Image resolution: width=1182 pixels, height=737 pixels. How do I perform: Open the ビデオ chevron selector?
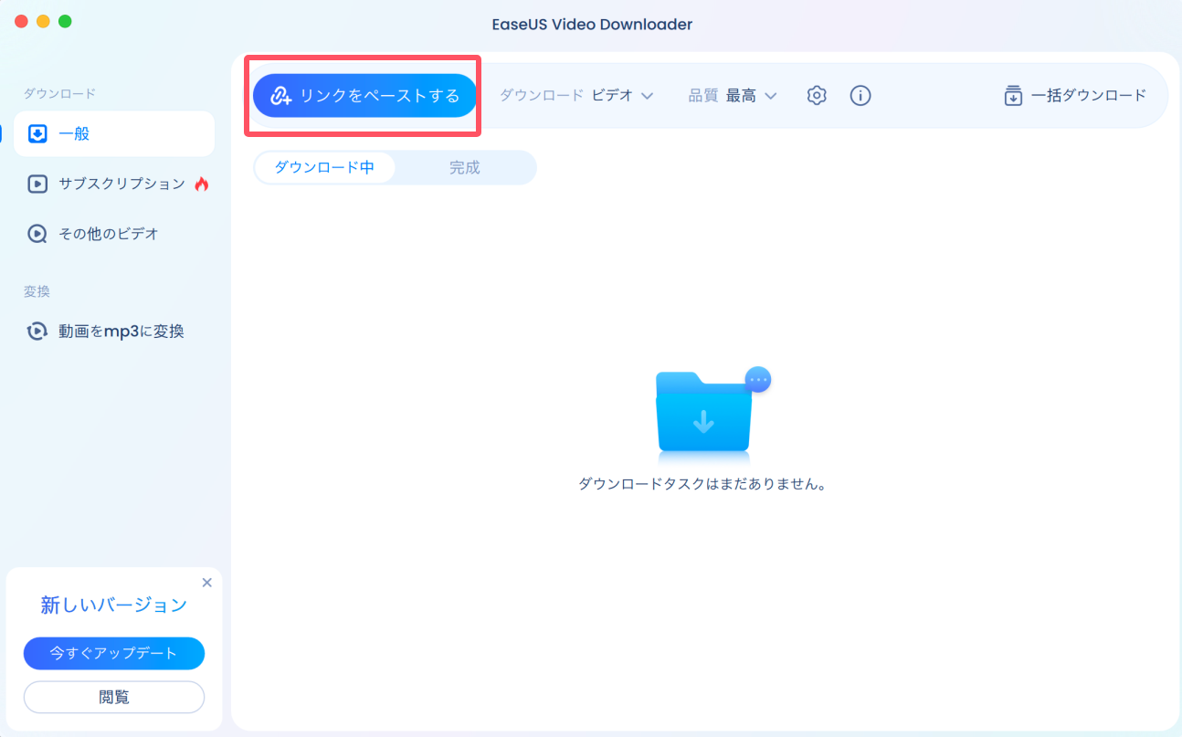[x=648, y=95]
